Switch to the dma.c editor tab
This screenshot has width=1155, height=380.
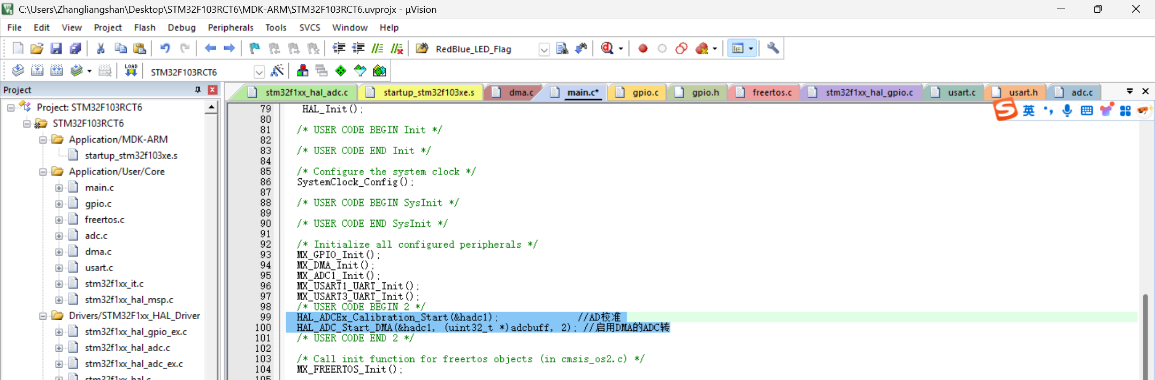tap(514, 92)
